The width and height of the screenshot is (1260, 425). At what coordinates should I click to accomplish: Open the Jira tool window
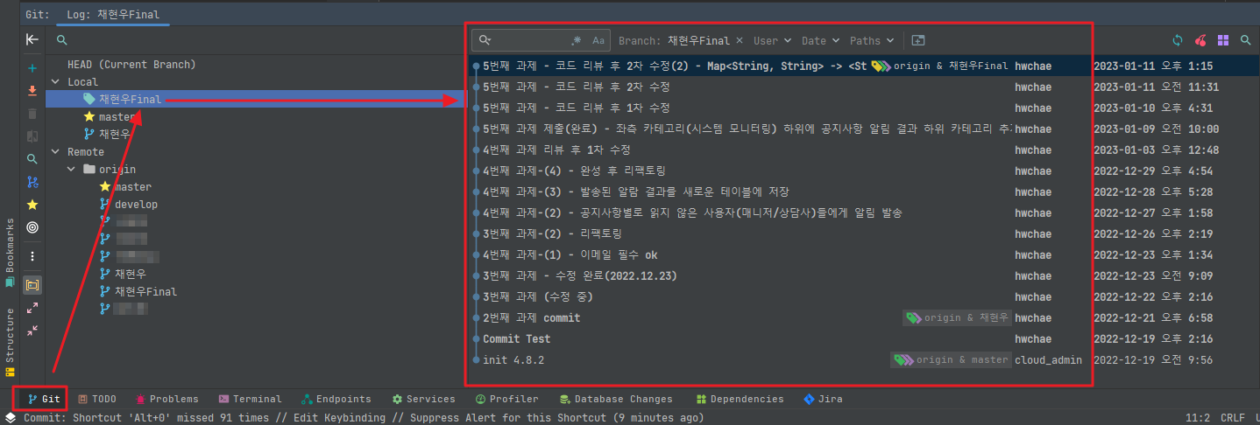pyautogui.click(x=823, y=399)
